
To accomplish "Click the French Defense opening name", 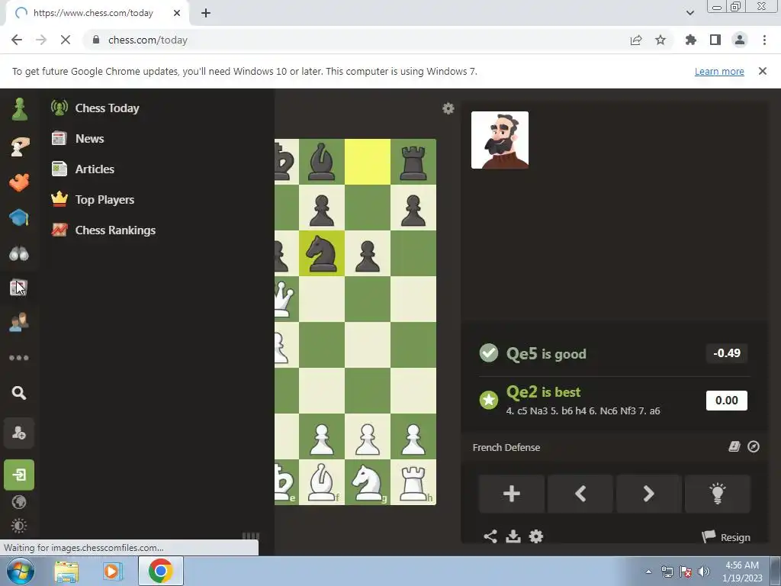I will point(506,447).
